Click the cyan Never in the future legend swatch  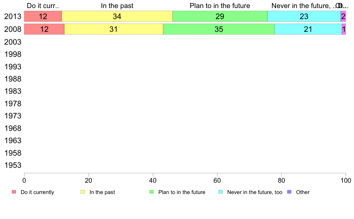click(221, 192)
